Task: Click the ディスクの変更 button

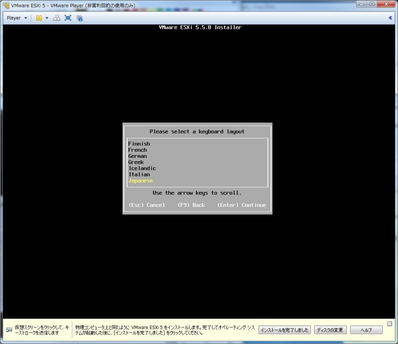Action: point(330,330)
